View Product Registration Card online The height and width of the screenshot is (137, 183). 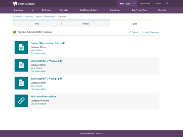click(36, 50)
